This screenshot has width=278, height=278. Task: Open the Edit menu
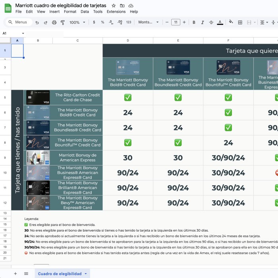click(29, 12)
